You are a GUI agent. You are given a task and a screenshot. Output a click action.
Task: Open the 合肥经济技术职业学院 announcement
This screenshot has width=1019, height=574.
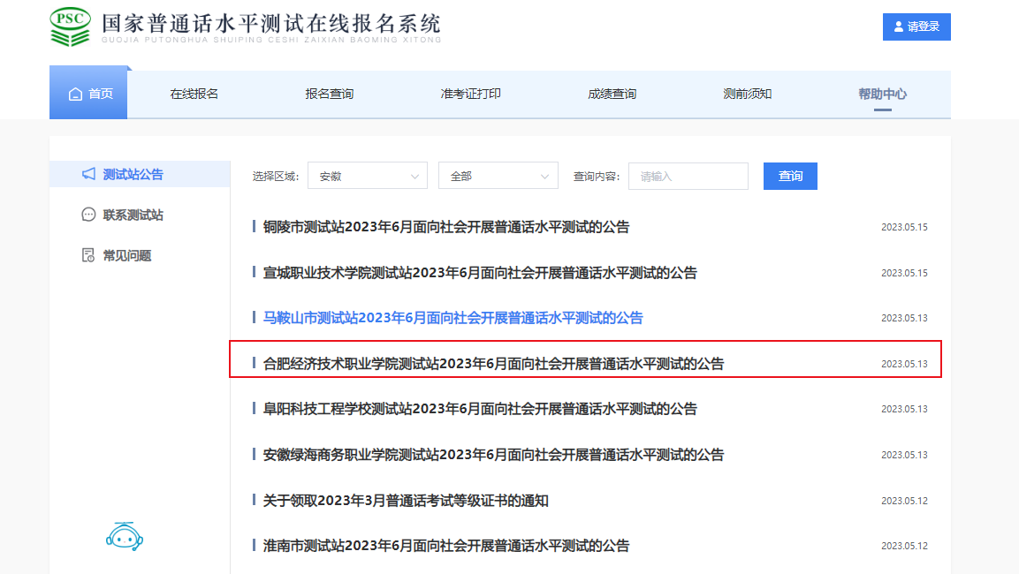coord(493,363)
